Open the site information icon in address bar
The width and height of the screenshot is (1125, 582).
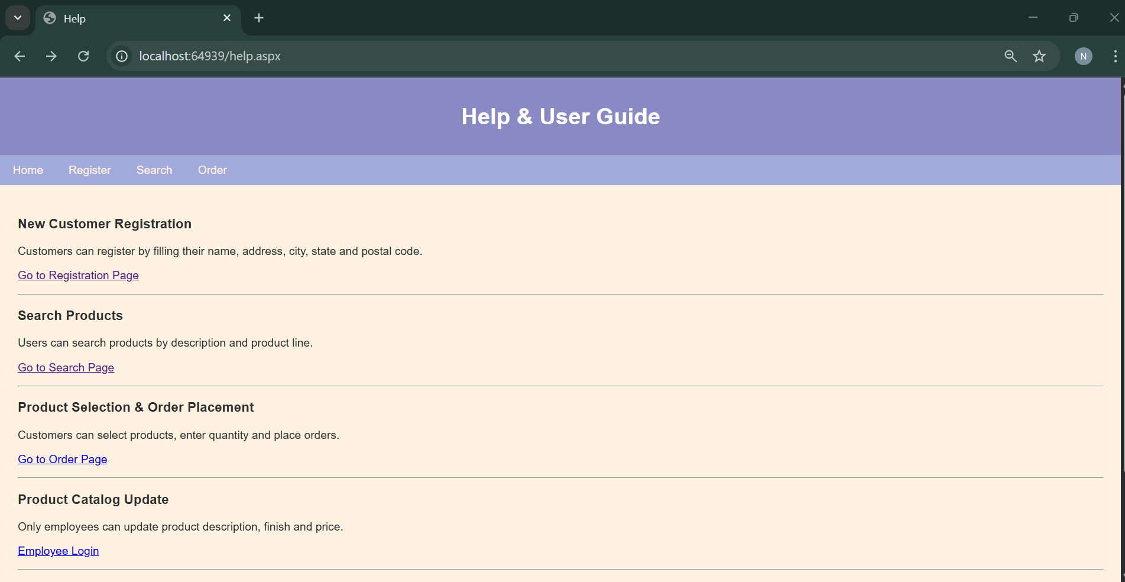click(122, 56)
